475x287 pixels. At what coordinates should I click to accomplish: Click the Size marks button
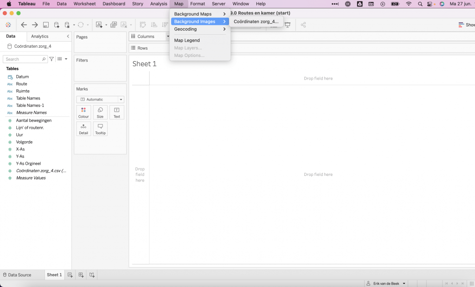(x=100, y=112)
